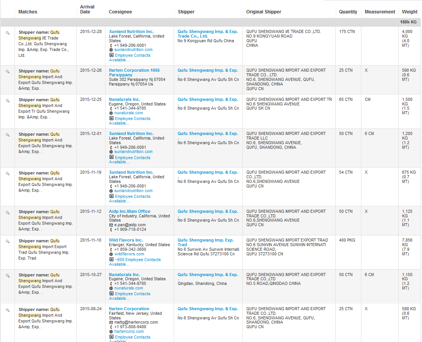Click the globe icon beside hartencorp.com
This screenshot has width=422, height=342.
click(x=111, y=332)
